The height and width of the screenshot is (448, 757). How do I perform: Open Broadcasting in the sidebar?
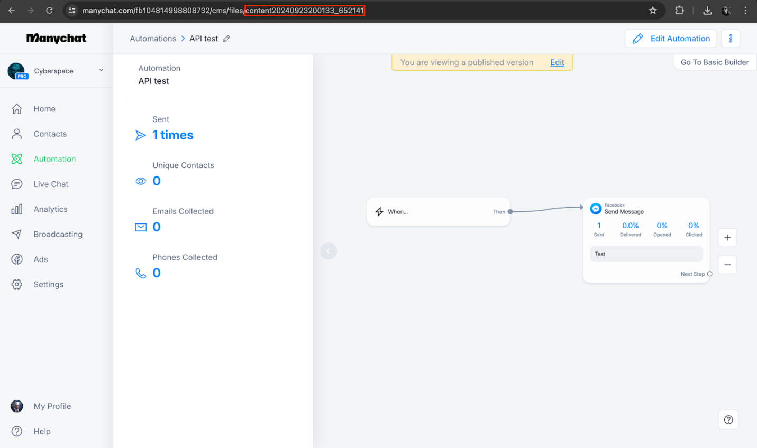point(58,235)
